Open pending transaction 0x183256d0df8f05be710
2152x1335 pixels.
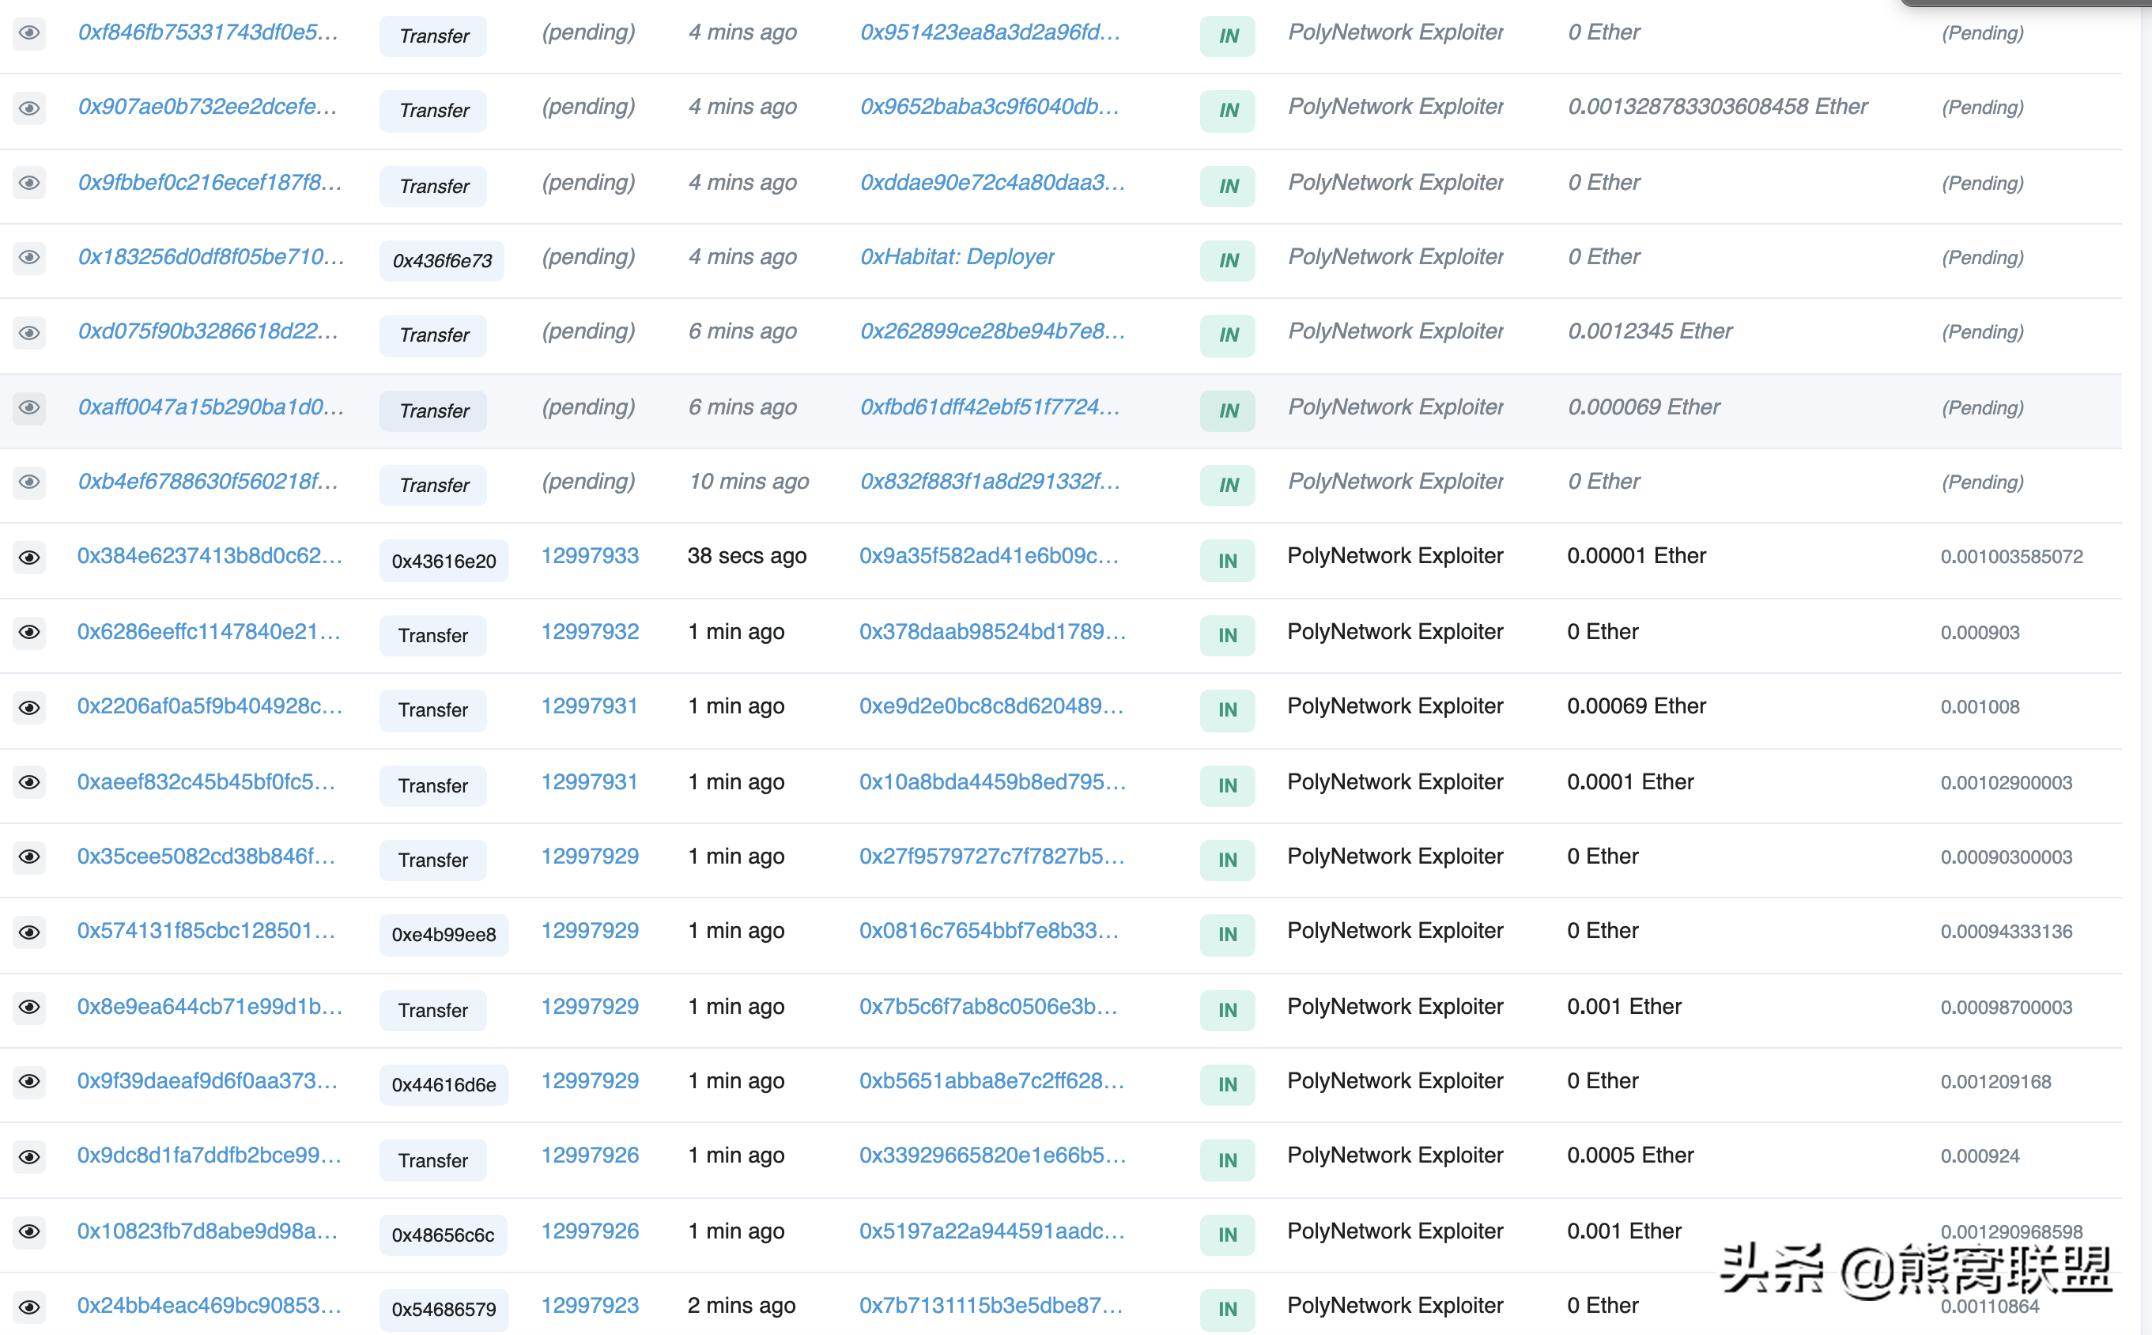pyautogui.click(x=212, y=257)
